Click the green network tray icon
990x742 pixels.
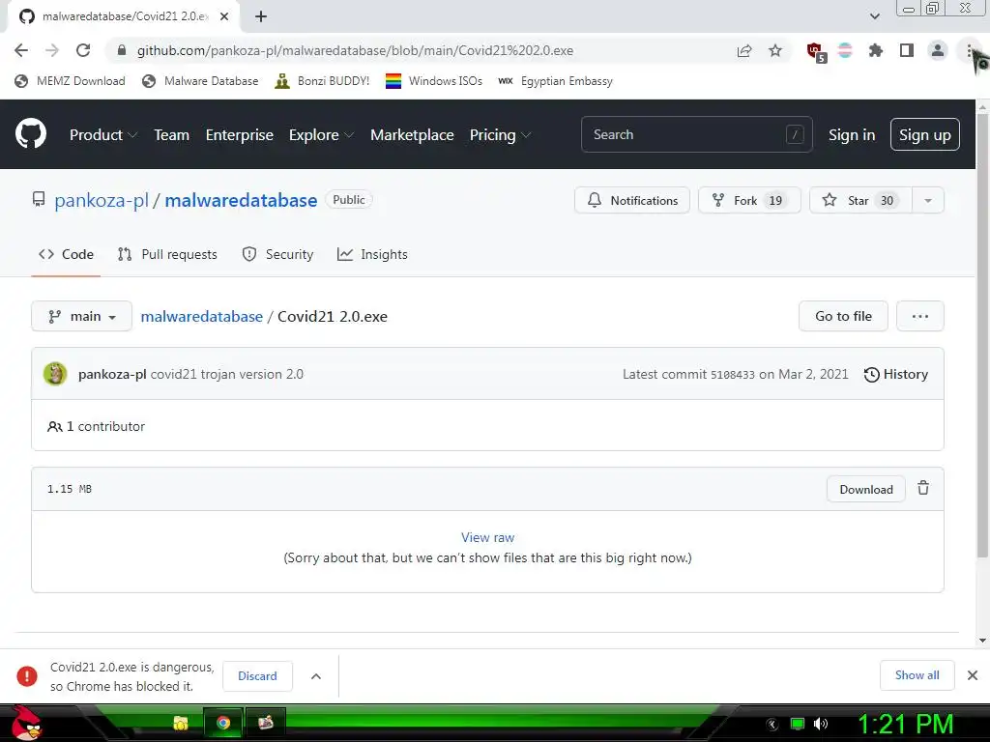pos(798,724)
